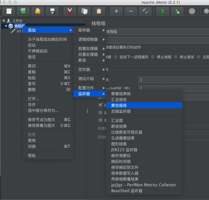The width and height of the screenshot is (209, 200).
Task: Open the 断言 submenu
Action: tap(90, 60)
